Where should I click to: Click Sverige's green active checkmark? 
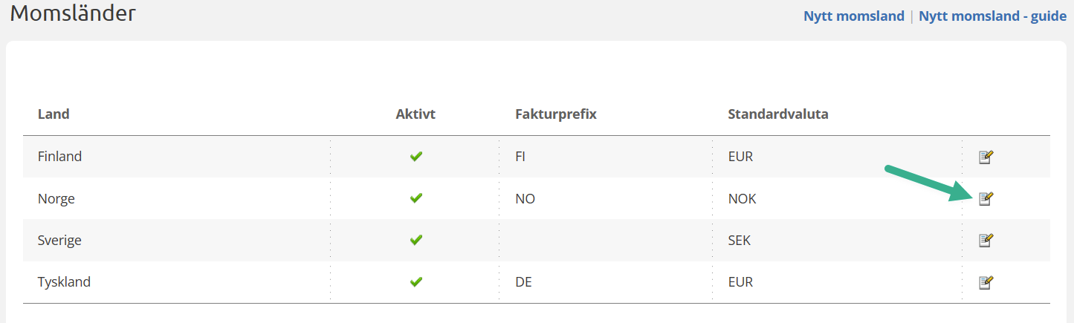click(416, 240)
